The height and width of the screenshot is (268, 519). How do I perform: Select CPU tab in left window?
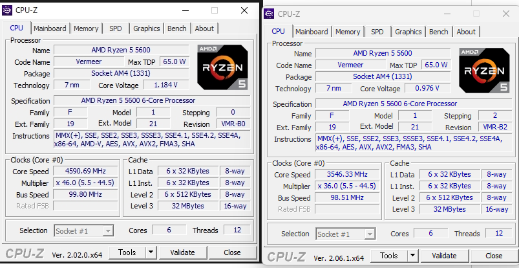pos(17,28)
